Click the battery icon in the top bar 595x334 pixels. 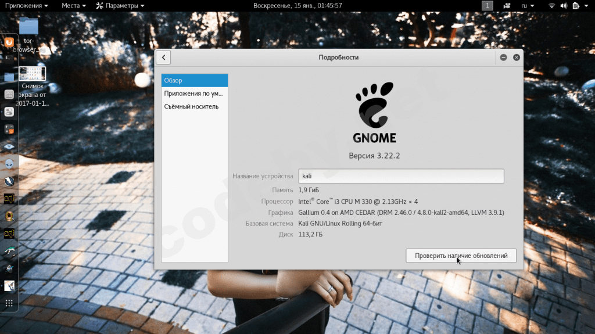pyautogui.click(x=576, y=6)
